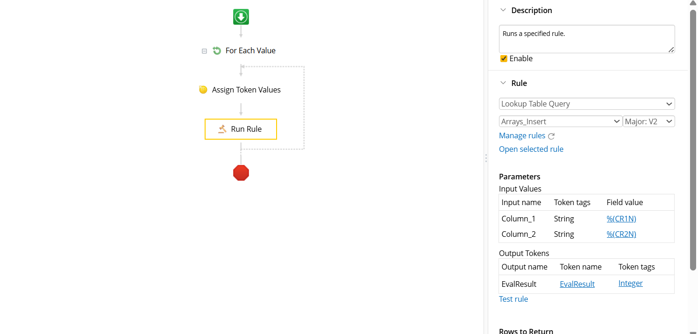Select the Run Rule gavel icon
698x334 pixels.
[222, 129]
